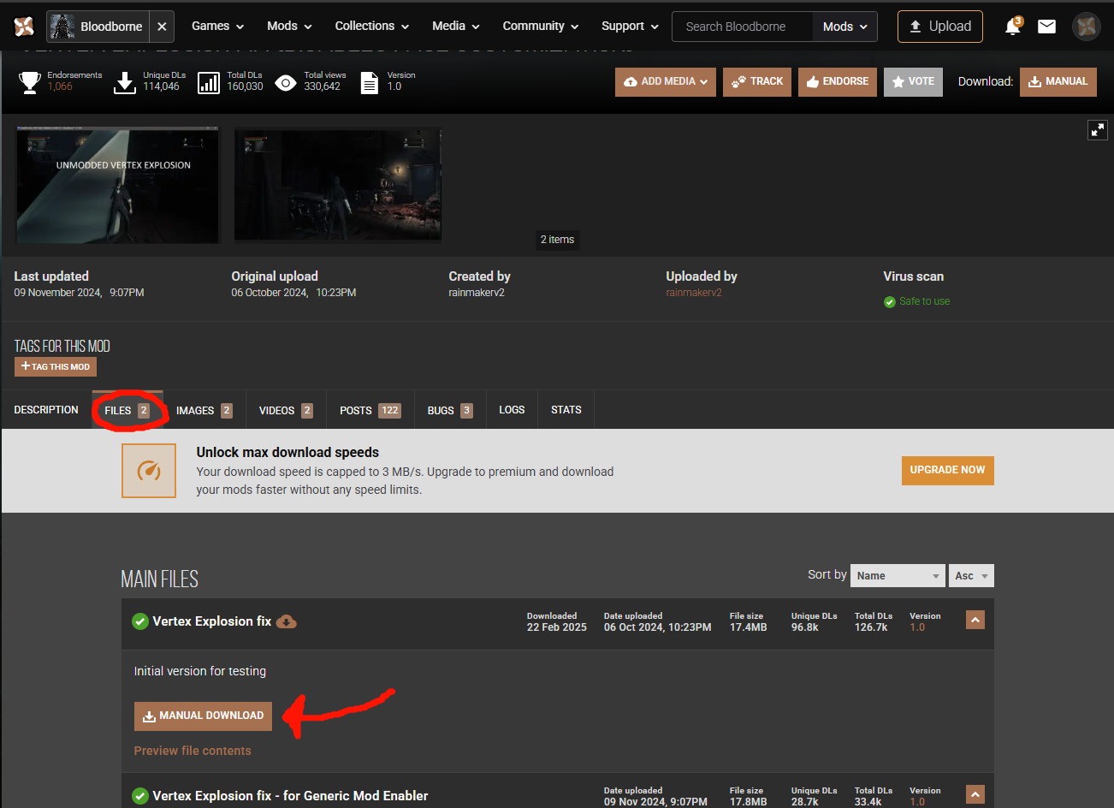1114x808 pixels.
Task: Expand the media gallery fullscreen
Action: tap(1097, 130)
